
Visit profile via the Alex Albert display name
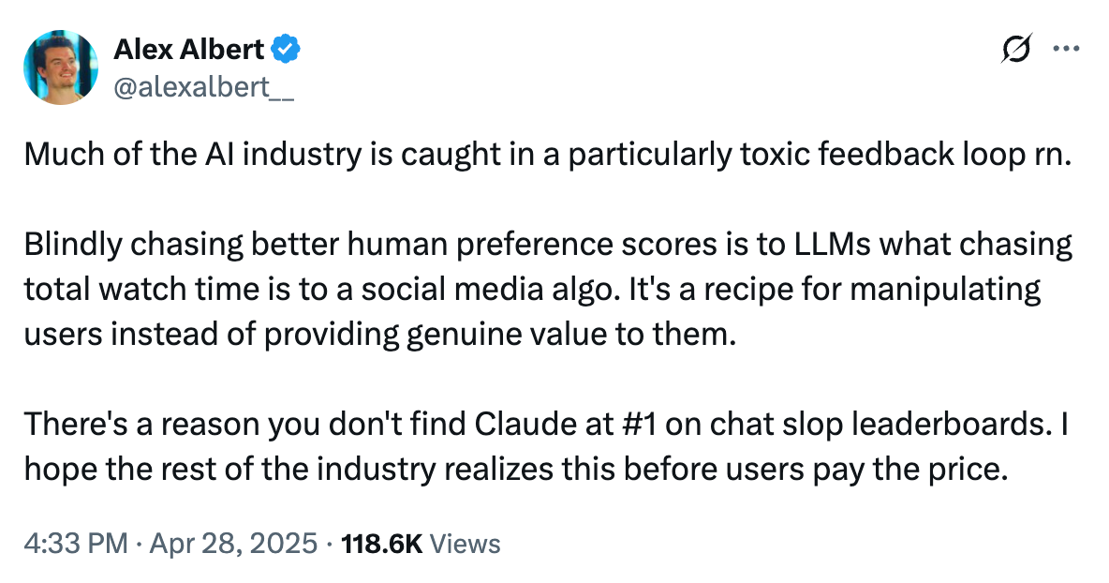point(187,49)
